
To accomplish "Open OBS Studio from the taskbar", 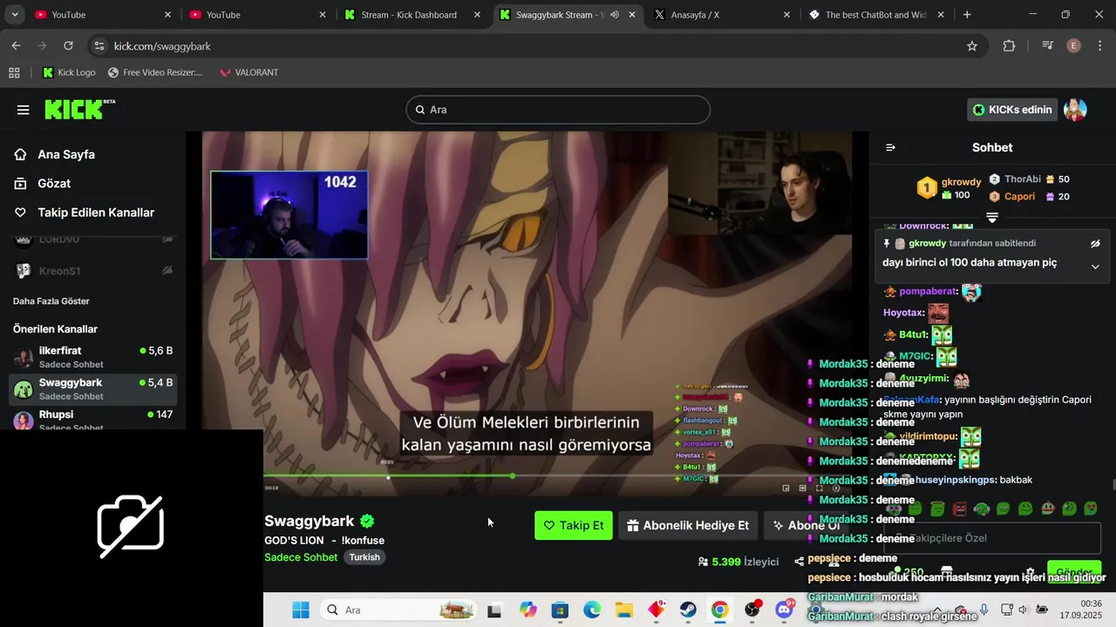I will tap(752, 610).
